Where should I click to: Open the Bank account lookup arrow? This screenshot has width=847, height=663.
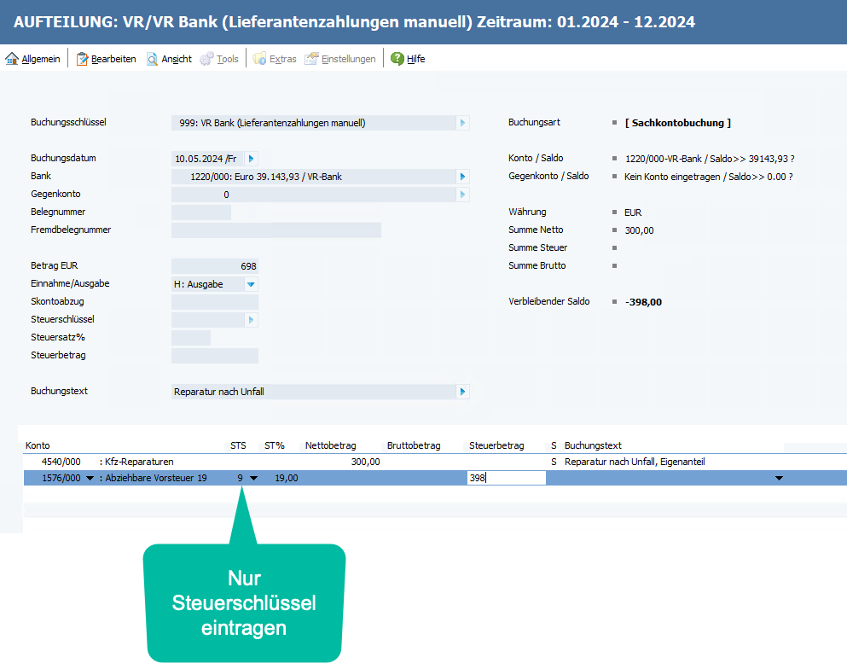[463, 177]
